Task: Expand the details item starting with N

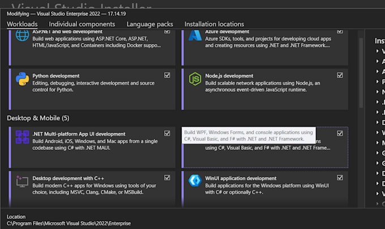Action: coord(378,92)
